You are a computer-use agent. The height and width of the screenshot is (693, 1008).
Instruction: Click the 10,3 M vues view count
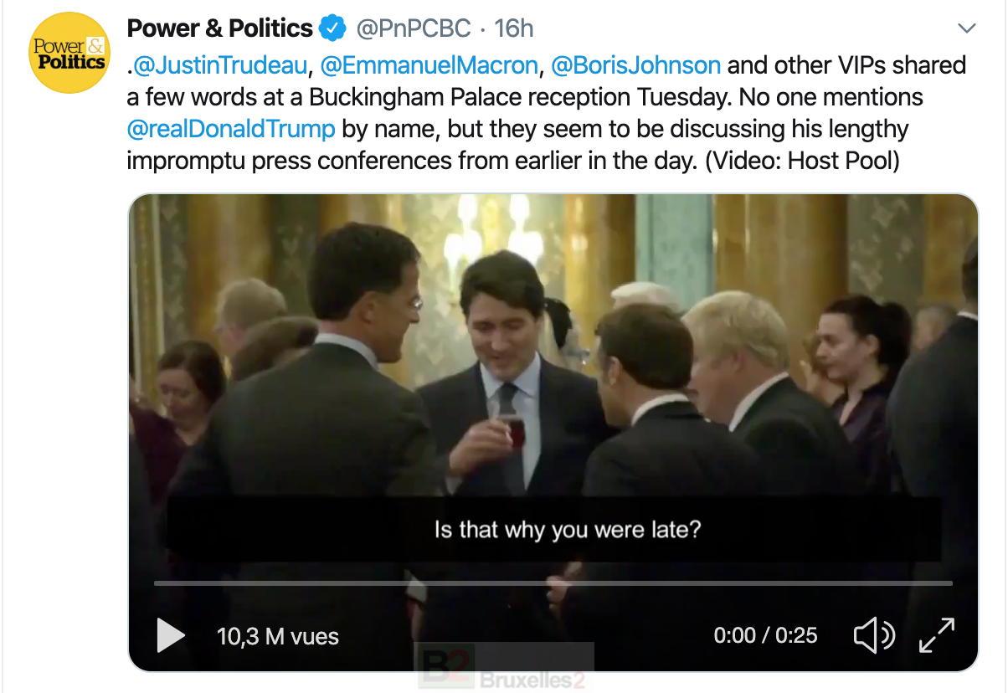point(278,636)
